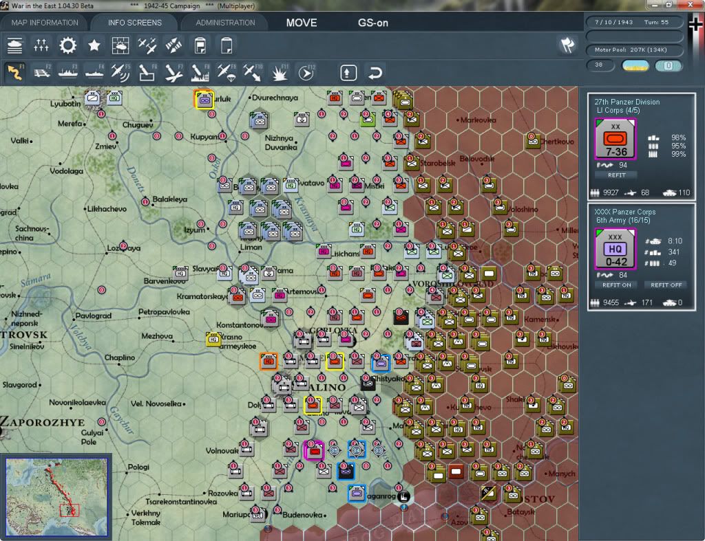Click the 27th Panzer Division title text

coord(627,102)
